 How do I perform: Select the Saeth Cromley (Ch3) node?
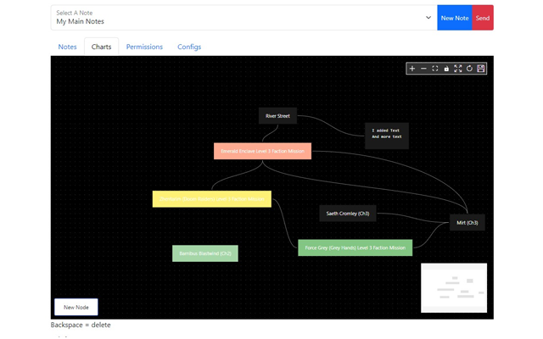[348, 214]
